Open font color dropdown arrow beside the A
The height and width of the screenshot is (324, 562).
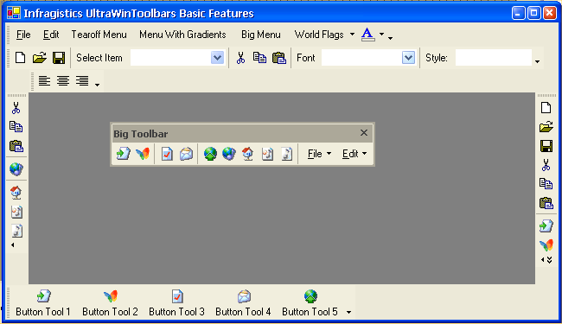click(381, 35)
